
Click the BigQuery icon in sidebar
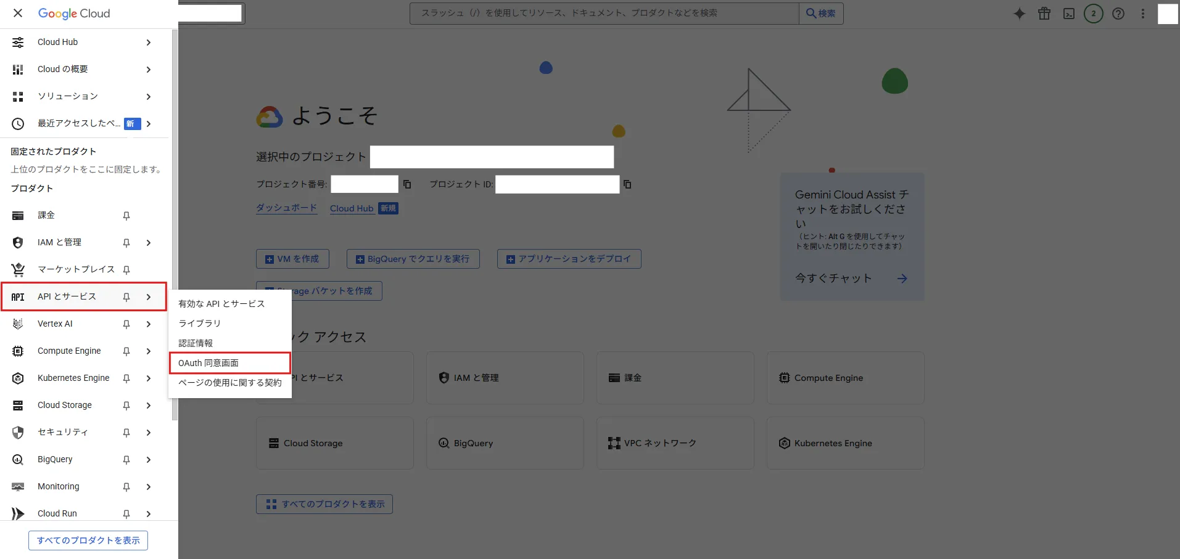18,460
